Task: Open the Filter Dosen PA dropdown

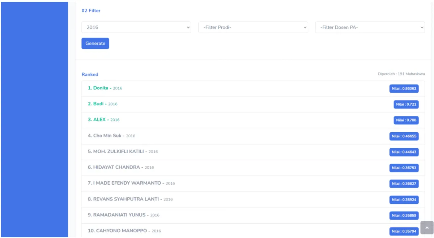Action: [x=370, y=27]
